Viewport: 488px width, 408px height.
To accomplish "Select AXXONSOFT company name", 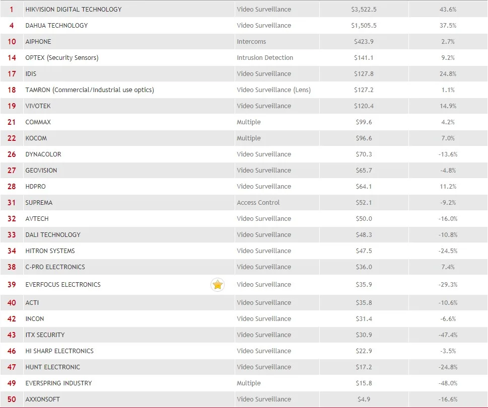I will click(43, 399).
